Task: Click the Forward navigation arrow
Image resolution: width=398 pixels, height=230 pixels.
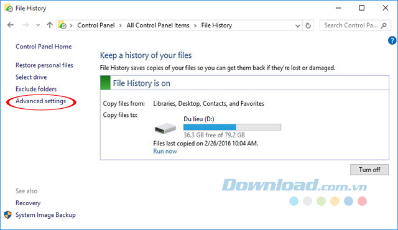Action: point(25,25)
